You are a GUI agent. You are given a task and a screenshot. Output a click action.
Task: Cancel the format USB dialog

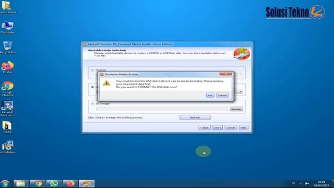222,95
